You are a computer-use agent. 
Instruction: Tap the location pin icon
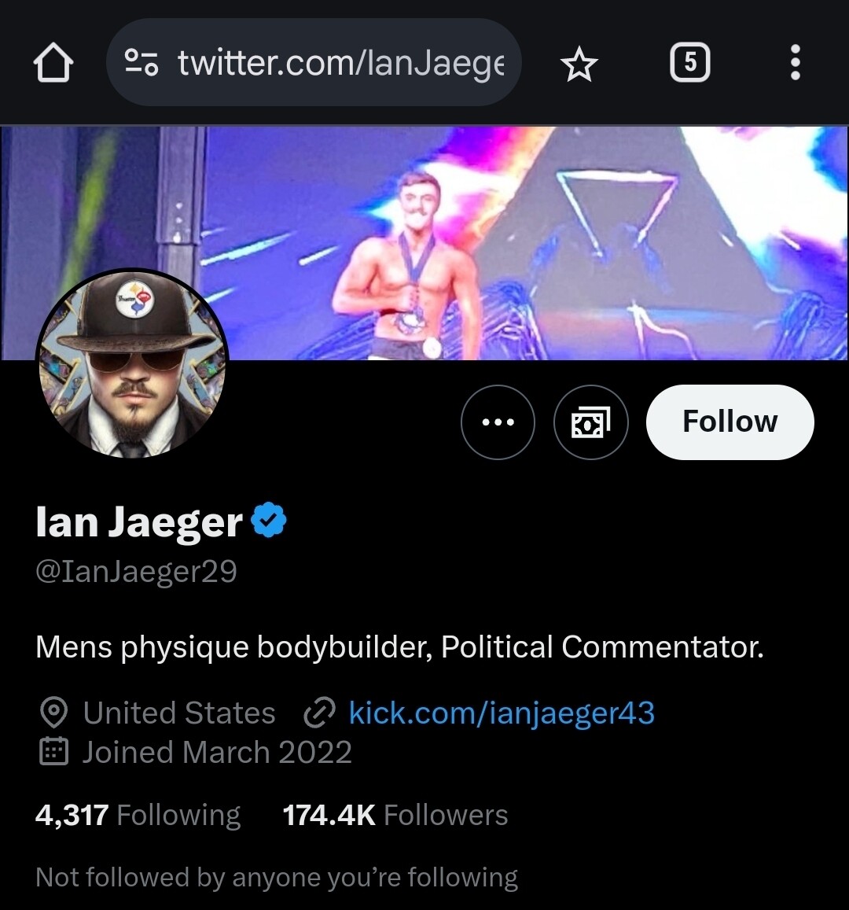[54, 713]
